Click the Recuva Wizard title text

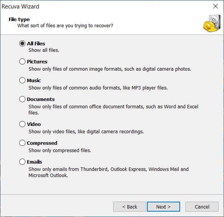(20, 7)
